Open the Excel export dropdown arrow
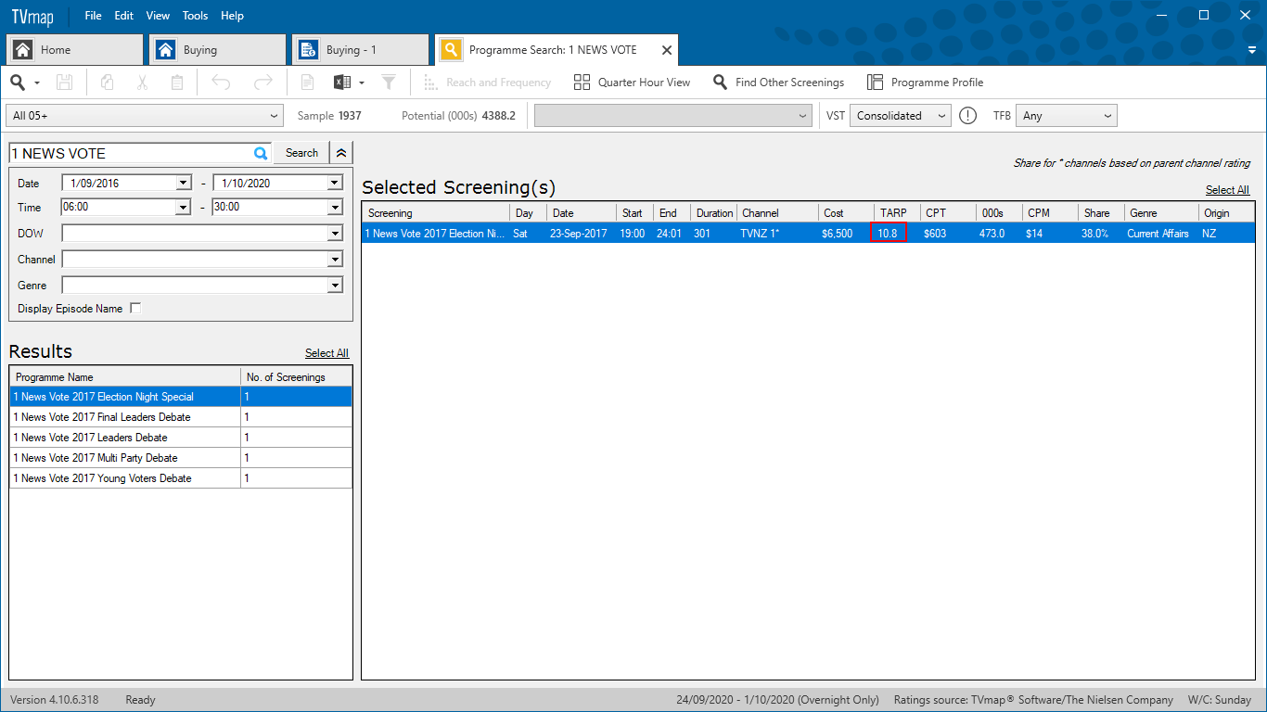1267x712 pixels. [x=362, y=83]
